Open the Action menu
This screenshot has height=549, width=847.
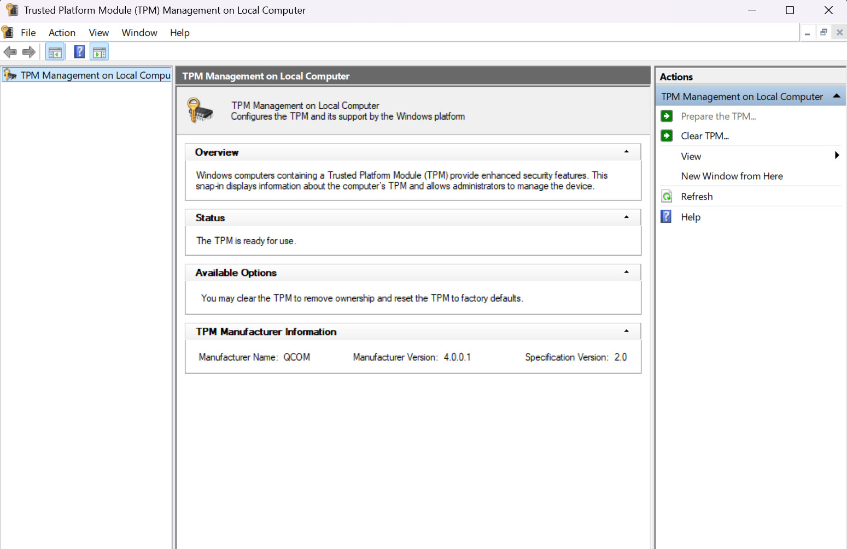pyautogui.click(x=61, y=32)
